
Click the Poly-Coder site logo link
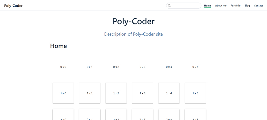tap(13, 5)
